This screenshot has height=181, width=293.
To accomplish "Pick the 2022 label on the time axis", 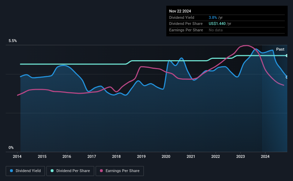I will [215, 156].
